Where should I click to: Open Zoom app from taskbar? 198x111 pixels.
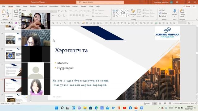(x=142, y=108)
